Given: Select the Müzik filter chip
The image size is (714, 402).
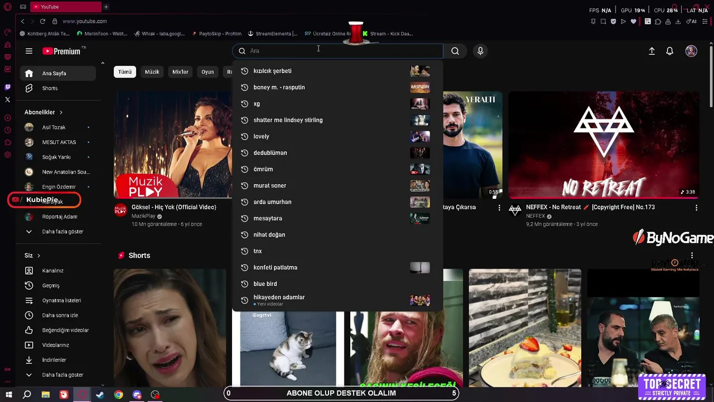Looking at the screenshot, I should 152,72.
